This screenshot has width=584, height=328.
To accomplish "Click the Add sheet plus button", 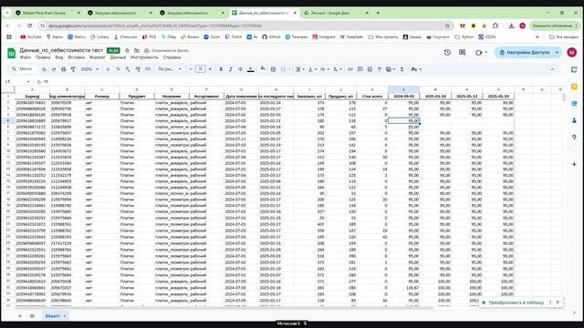I will (x=20, y=316).
